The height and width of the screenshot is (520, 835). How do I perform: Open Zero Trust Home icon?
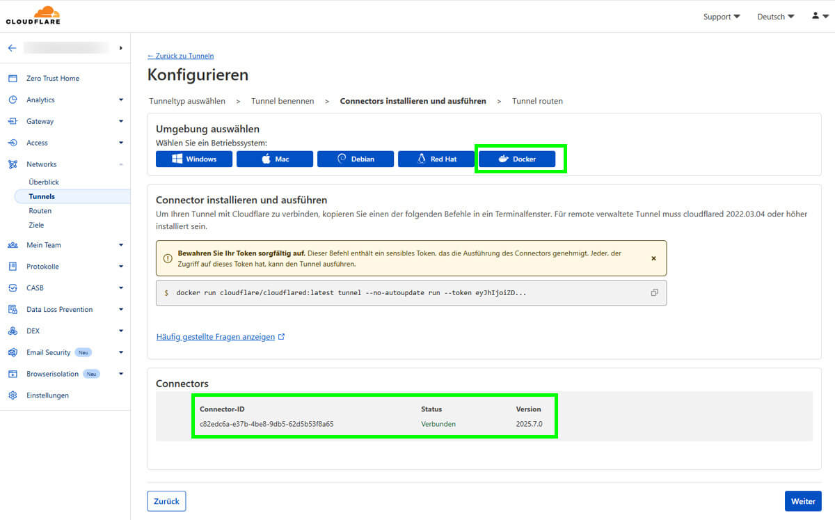point(13,79)
